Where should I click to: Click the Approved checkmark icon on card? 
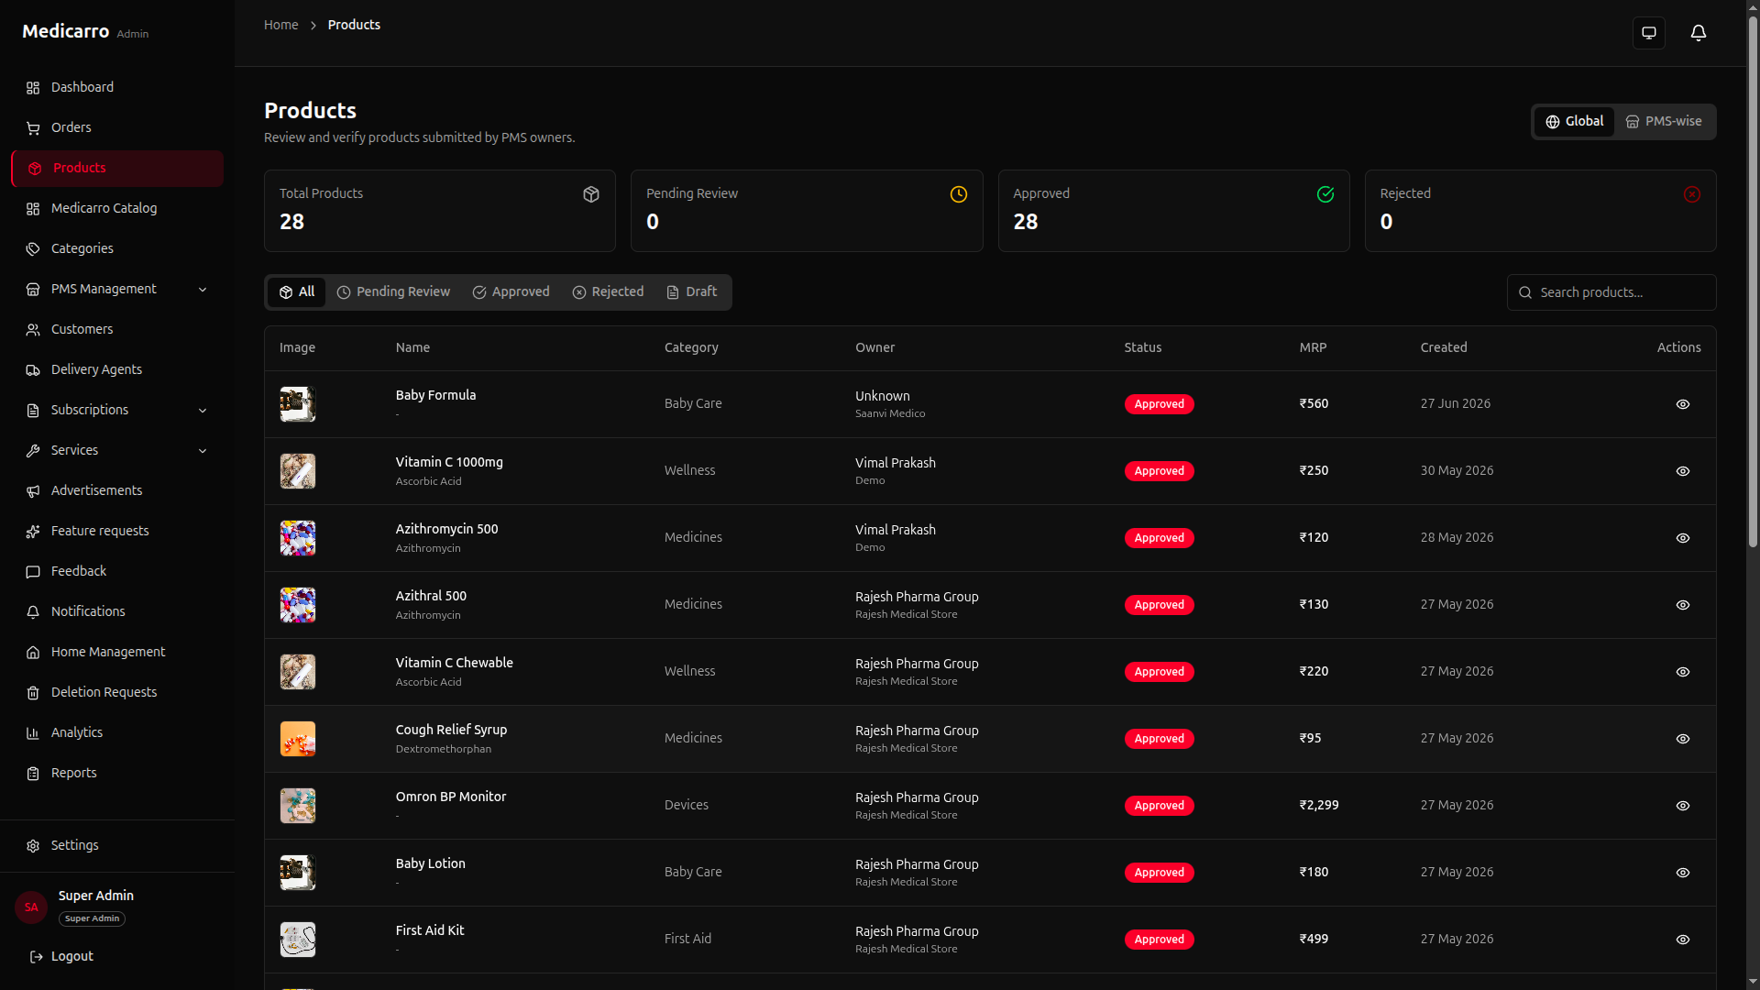[x=1325, y=194]
